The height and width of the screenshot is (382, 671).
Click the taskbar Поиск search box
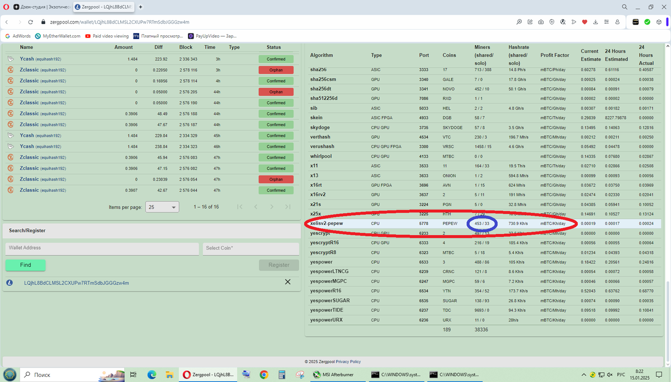pyautogui.click(x=73, y=374)
